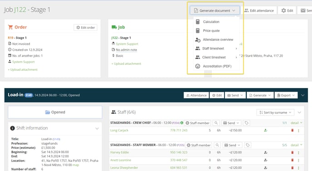Open Anett Leontine's profile link
Viewport: 312px width, 171px height.
tap(121, 160)
